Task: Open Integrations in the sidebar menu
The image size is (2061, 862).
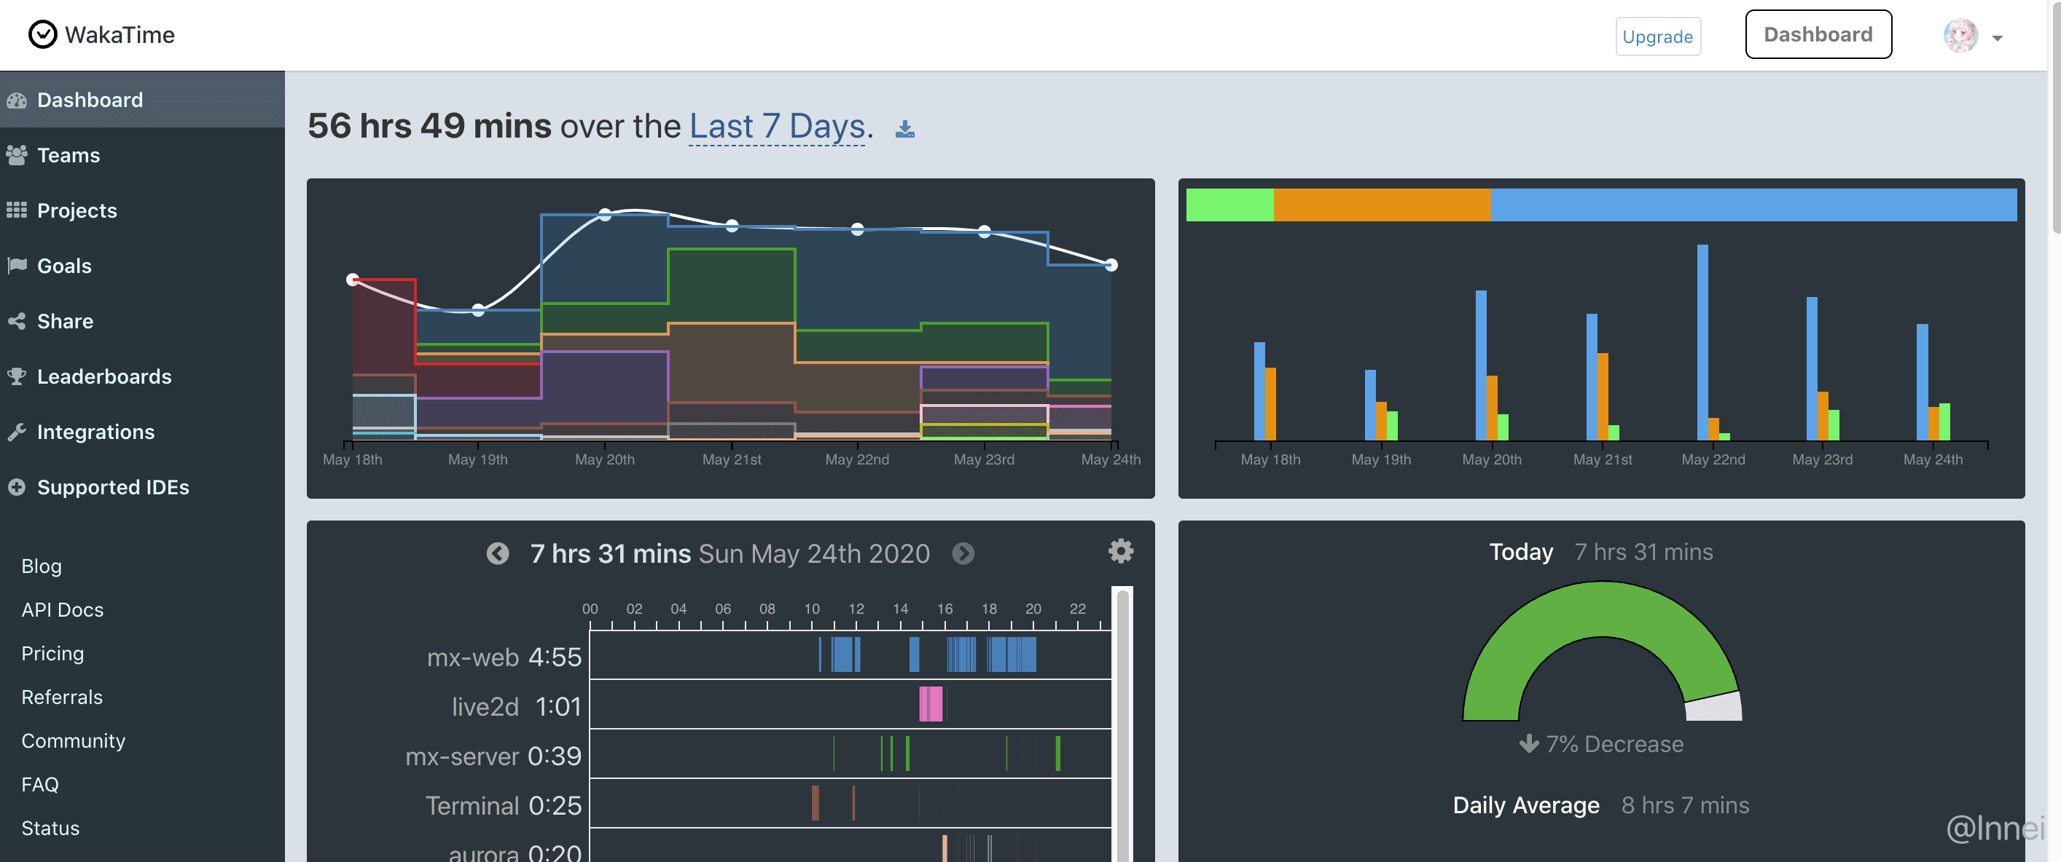Action: tap(142, 432)
